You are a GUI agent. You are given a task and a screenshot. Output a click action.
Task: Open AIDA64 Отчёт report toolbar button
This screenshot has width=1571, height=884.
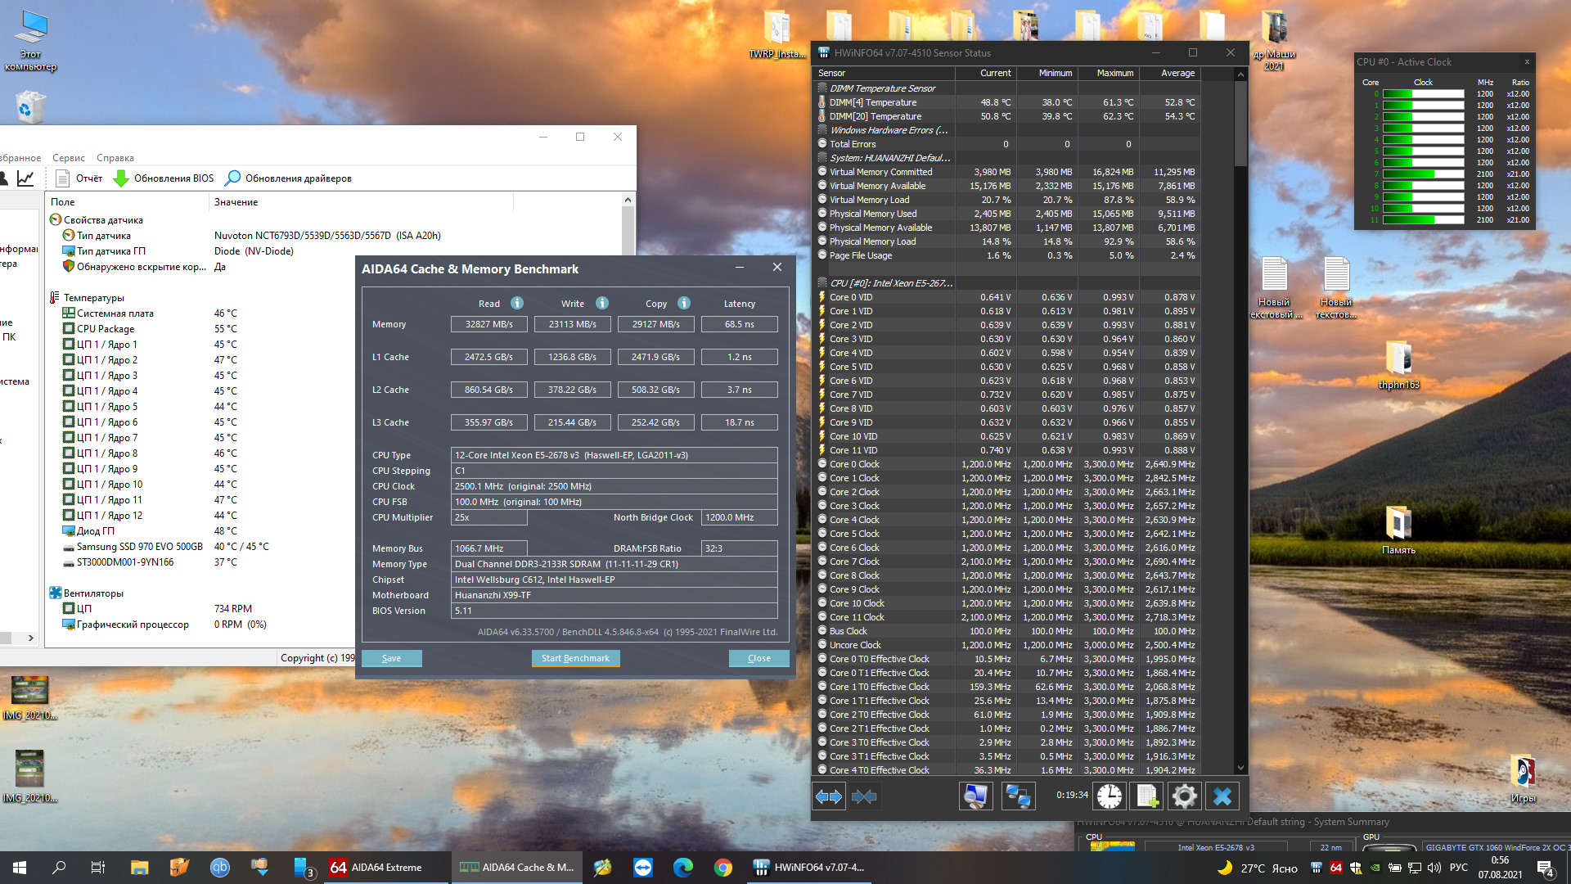79,178
